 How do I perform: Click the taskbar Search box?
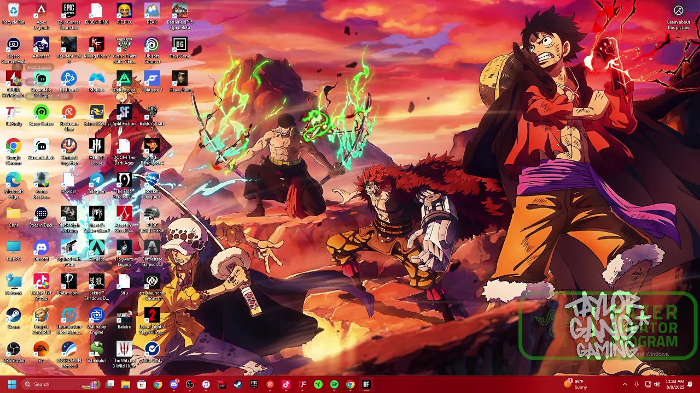61,384
